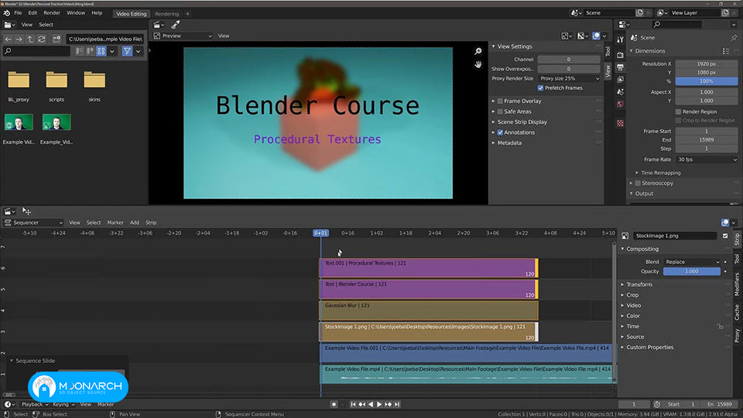Screen dimensions: 743x418
Task: Open the Add menu in sequencer header
Action: [x=135, y=222]
